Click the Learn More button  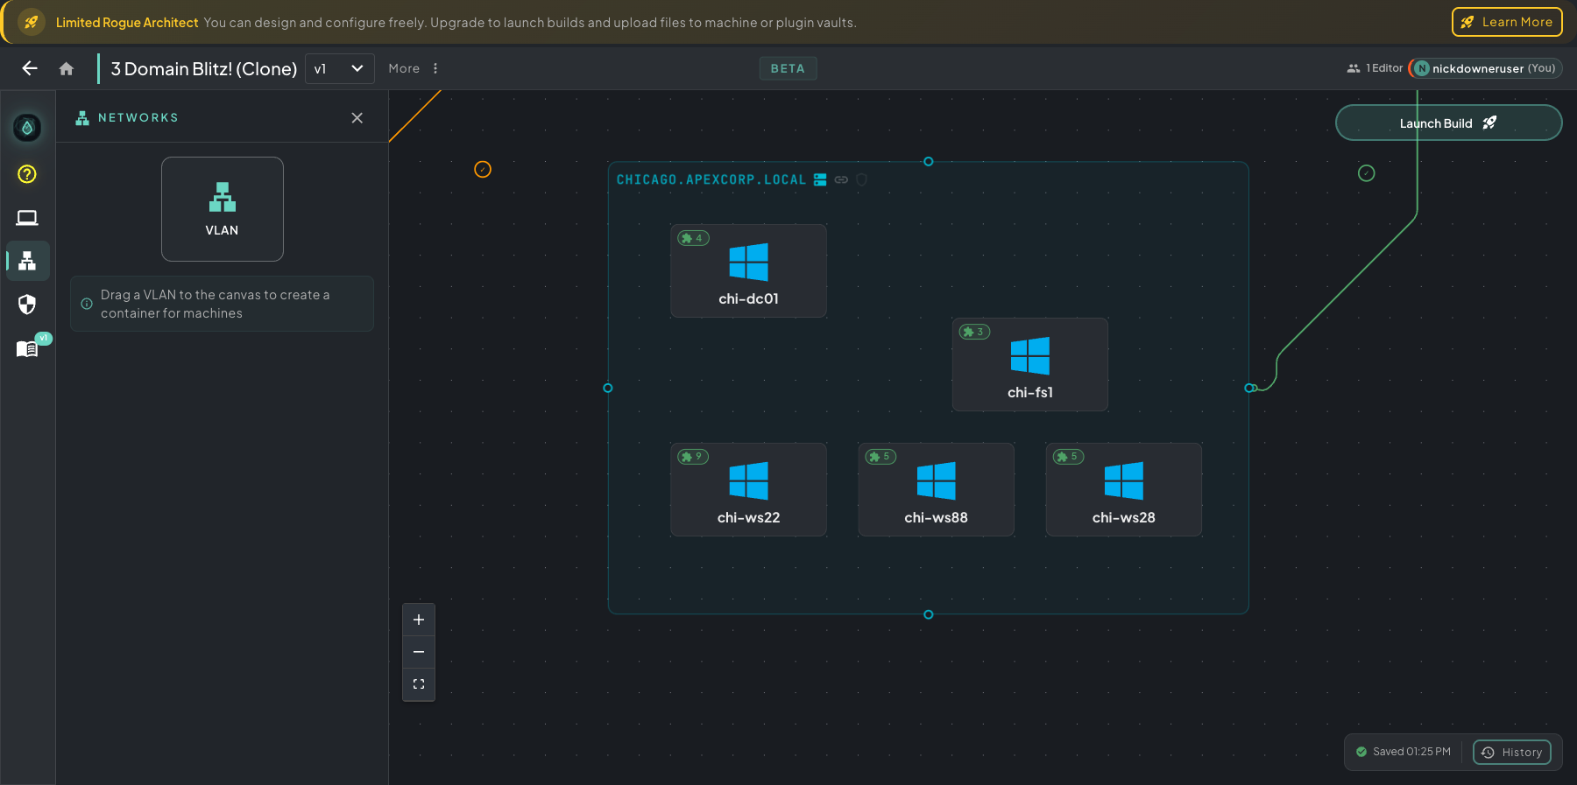point(1507,22)
